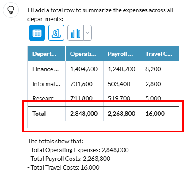
Task: Click the Payroll Costs column header
Action: pyautogui.click(x=122, y=54)
